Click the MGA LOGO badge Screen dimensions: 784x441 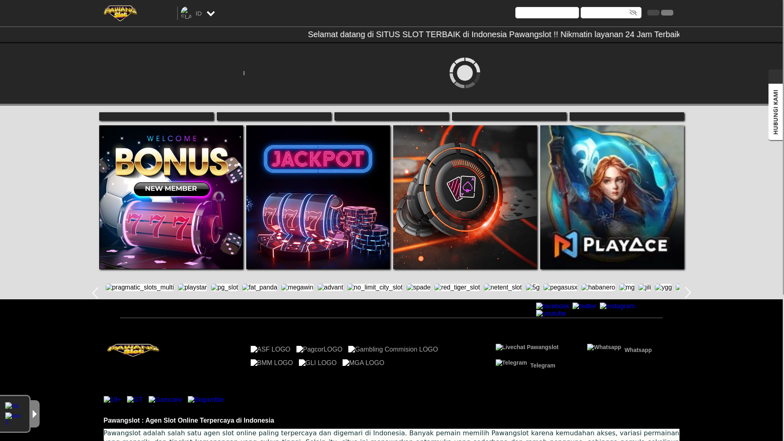coord(363,363)
